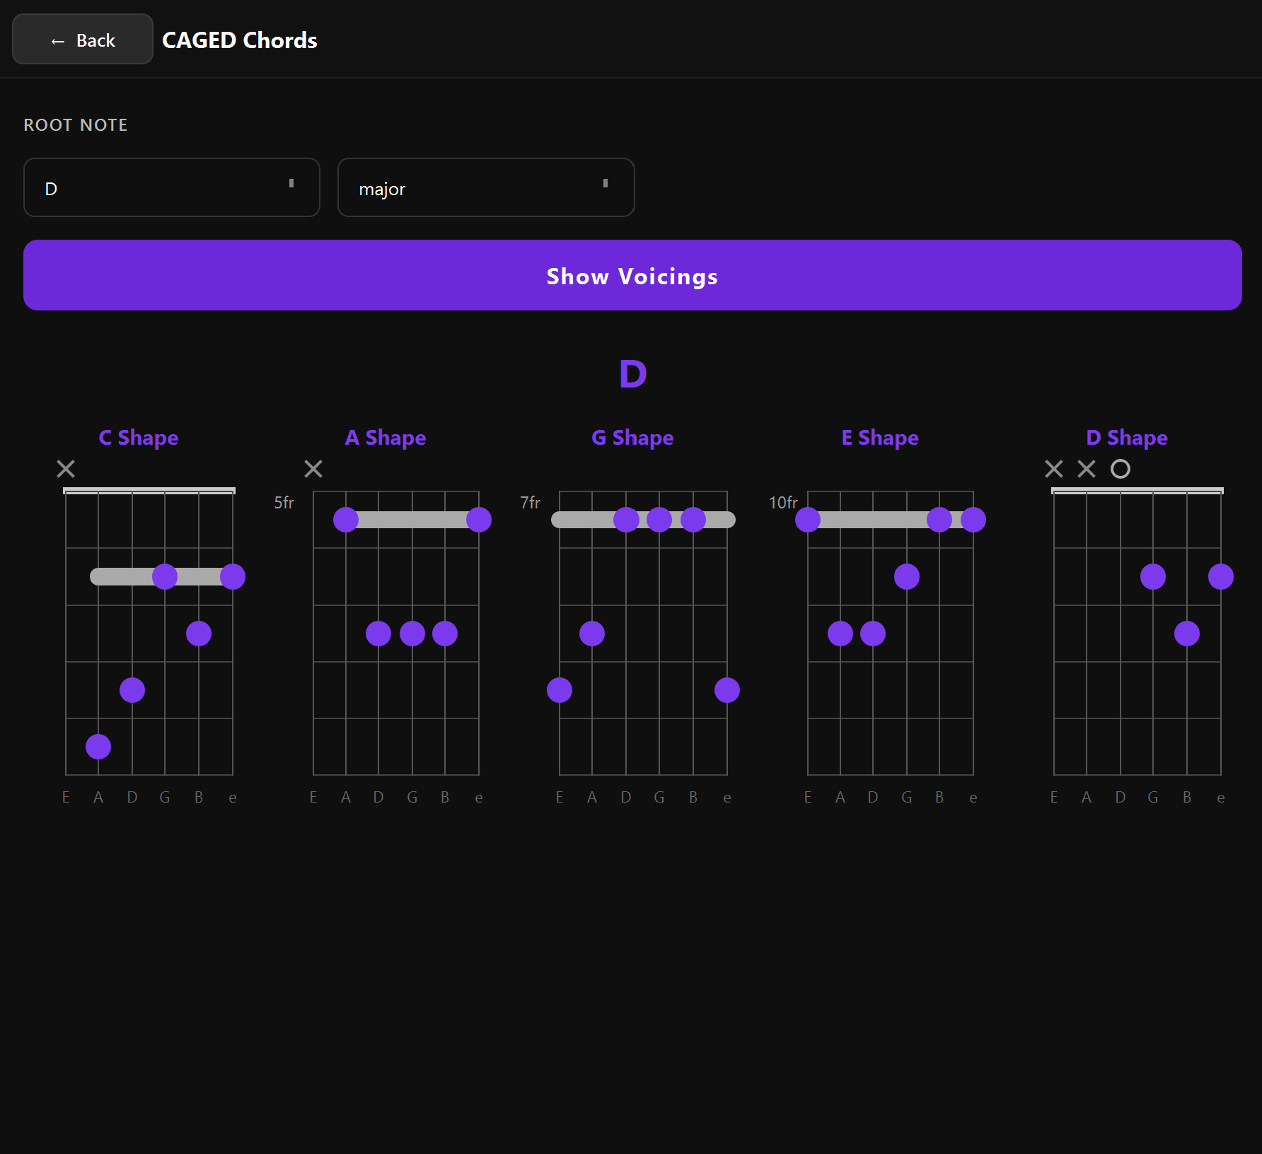Open the chord quality dropdown showing major
Viewport: 1262px width, 1154px height.
[485, 187]
